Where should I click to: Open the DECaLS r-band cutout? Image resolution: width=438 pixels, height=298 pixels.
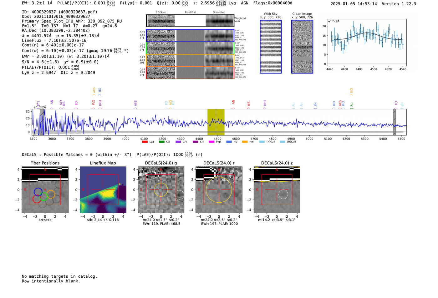click(219, 189)
